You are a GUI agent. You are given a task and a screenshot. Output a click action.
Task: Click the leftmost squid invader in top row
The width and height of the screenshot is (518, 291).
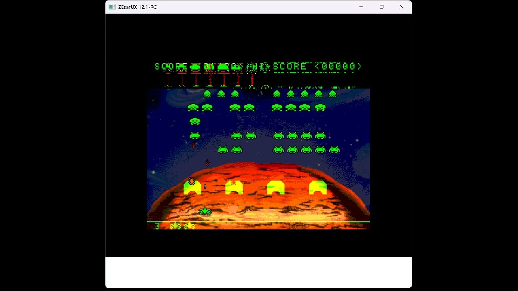coord(207,94)
